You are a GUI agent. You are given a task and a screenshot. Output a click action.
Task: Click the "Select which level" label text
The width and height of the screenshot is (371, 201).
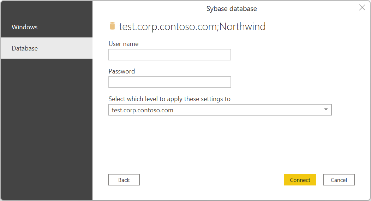[169, 99]
